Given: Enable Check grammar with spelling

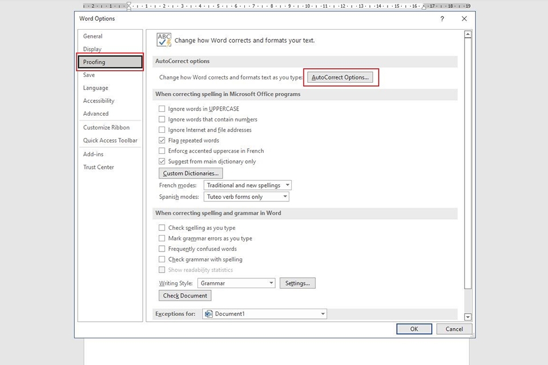Looking at the screenshot, I should tap(162, 259).
